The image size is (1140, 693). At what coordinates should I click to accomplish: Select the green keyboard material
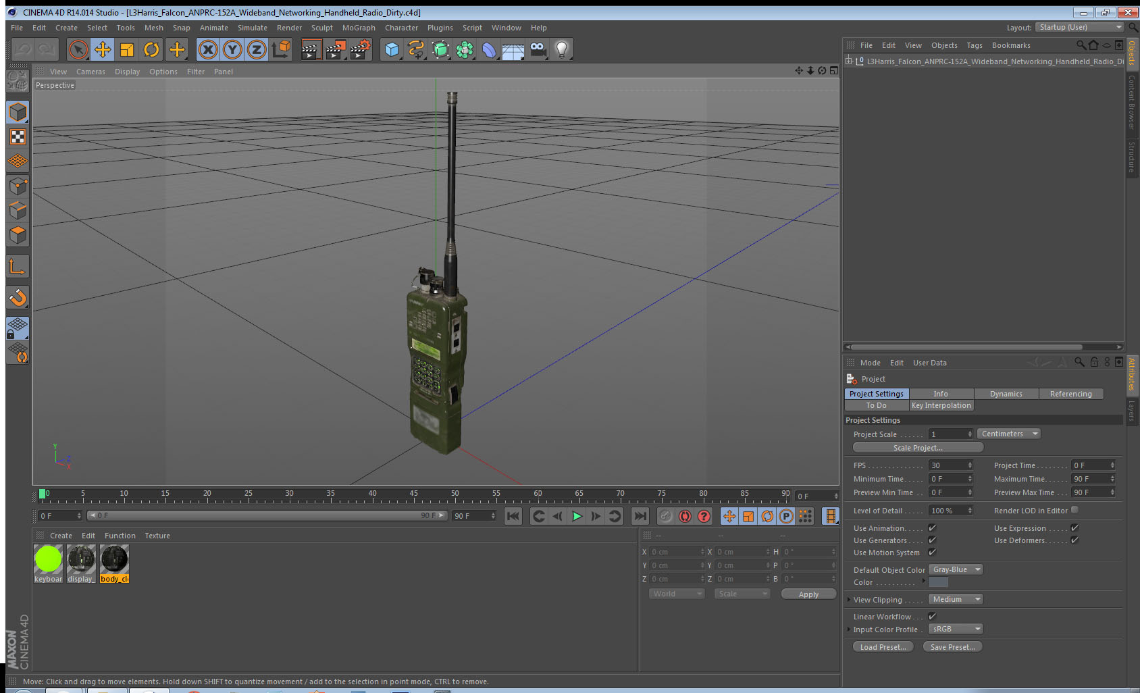coord(48,564)
